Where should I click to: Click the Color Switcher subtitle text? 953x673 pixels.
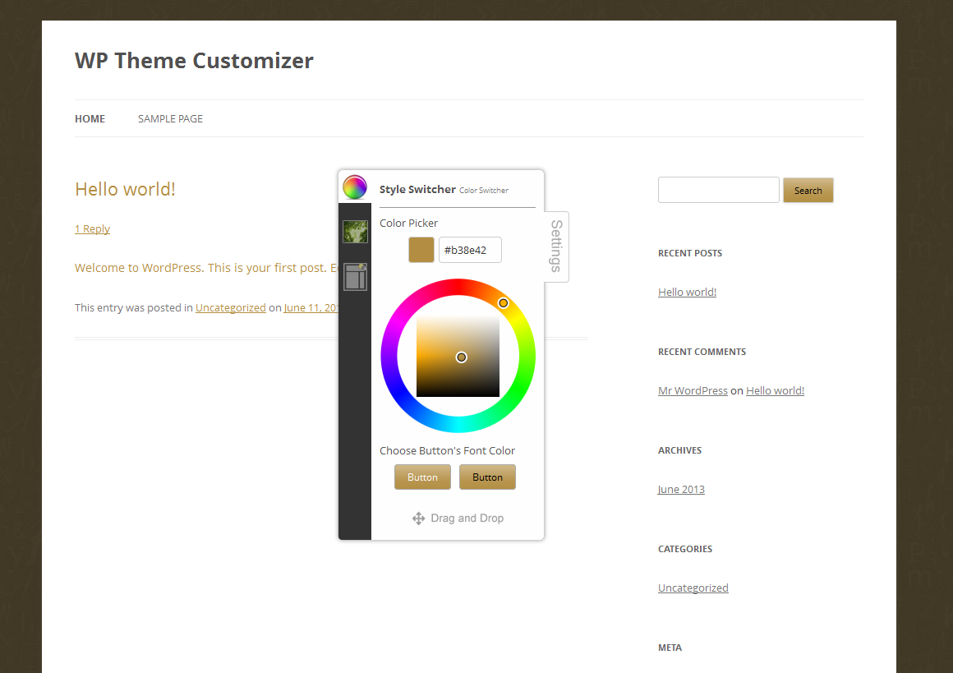coord(484,191)
